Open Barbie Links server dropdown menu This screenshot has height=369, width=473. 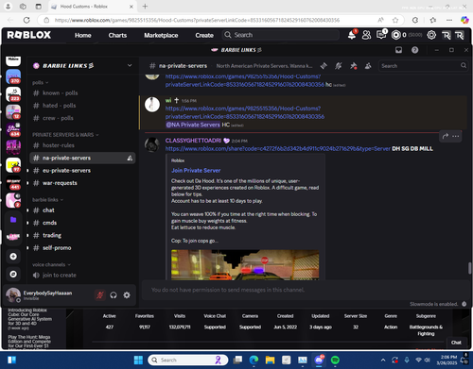pyautogui.click(x=130, y=65)
